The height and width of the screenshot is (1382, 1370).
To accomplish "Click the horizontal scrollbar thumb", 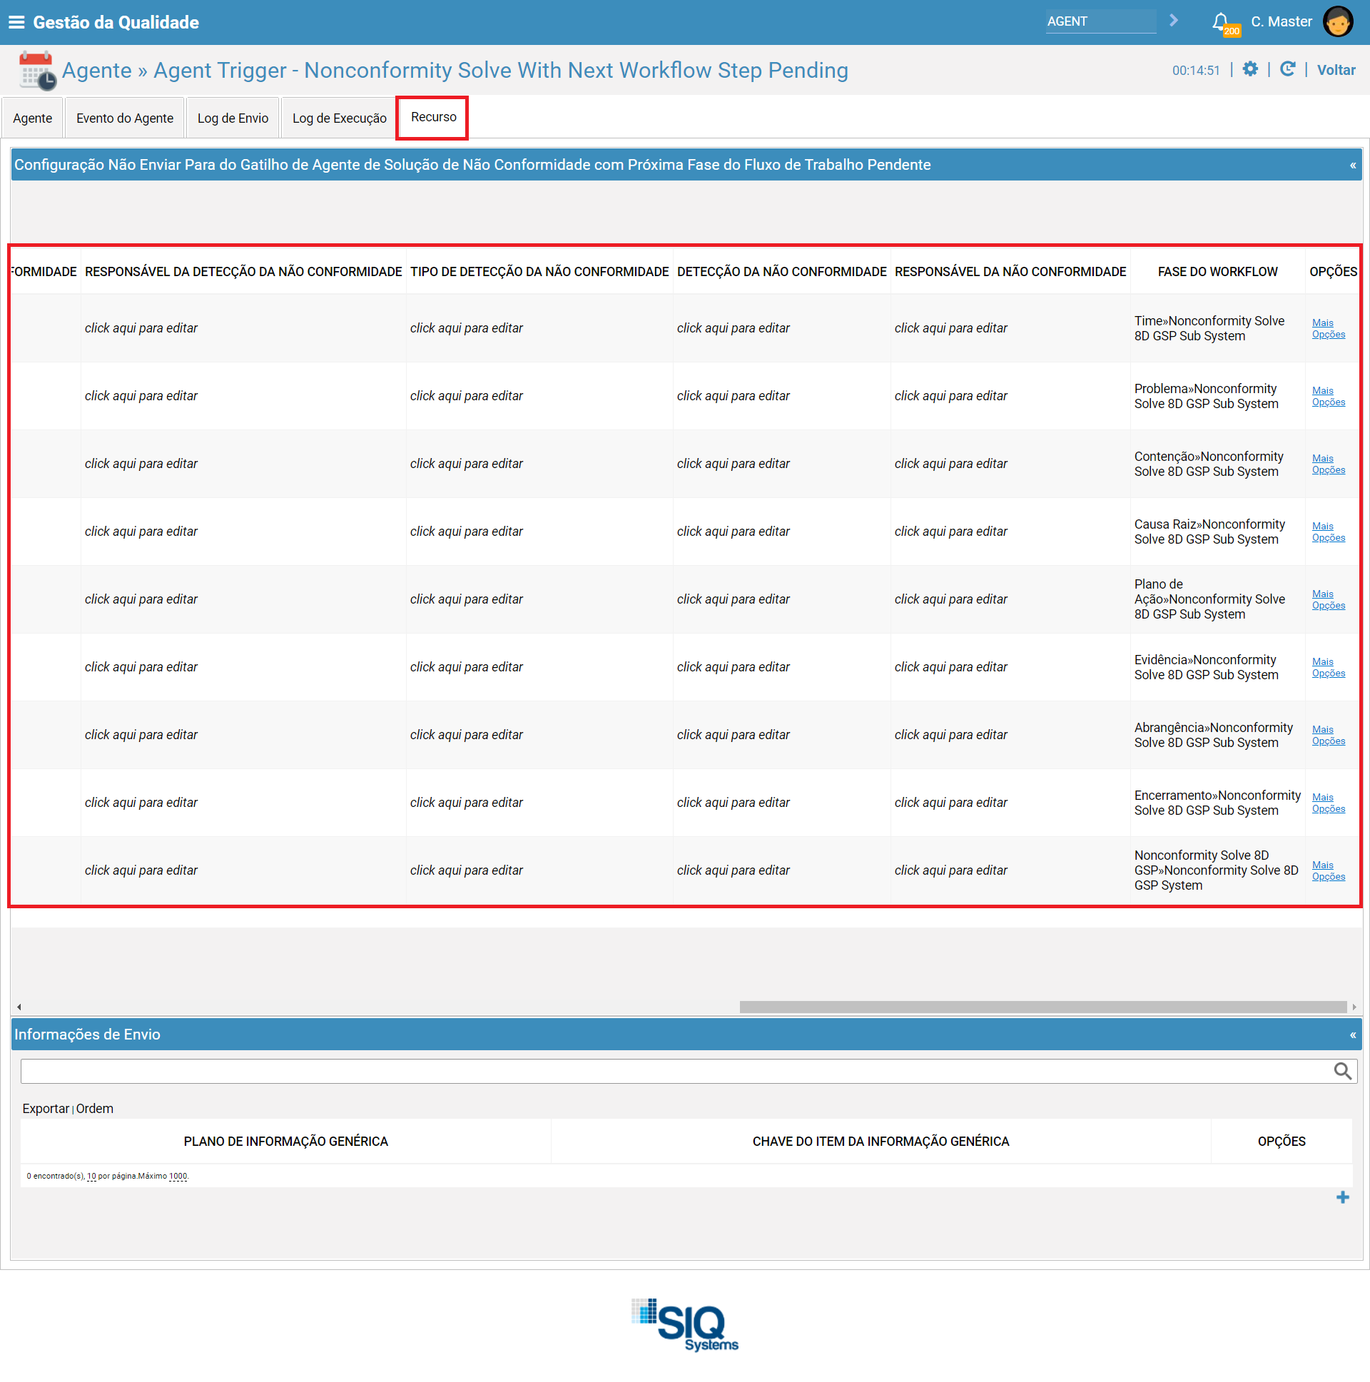I will click(1042, 1007).
